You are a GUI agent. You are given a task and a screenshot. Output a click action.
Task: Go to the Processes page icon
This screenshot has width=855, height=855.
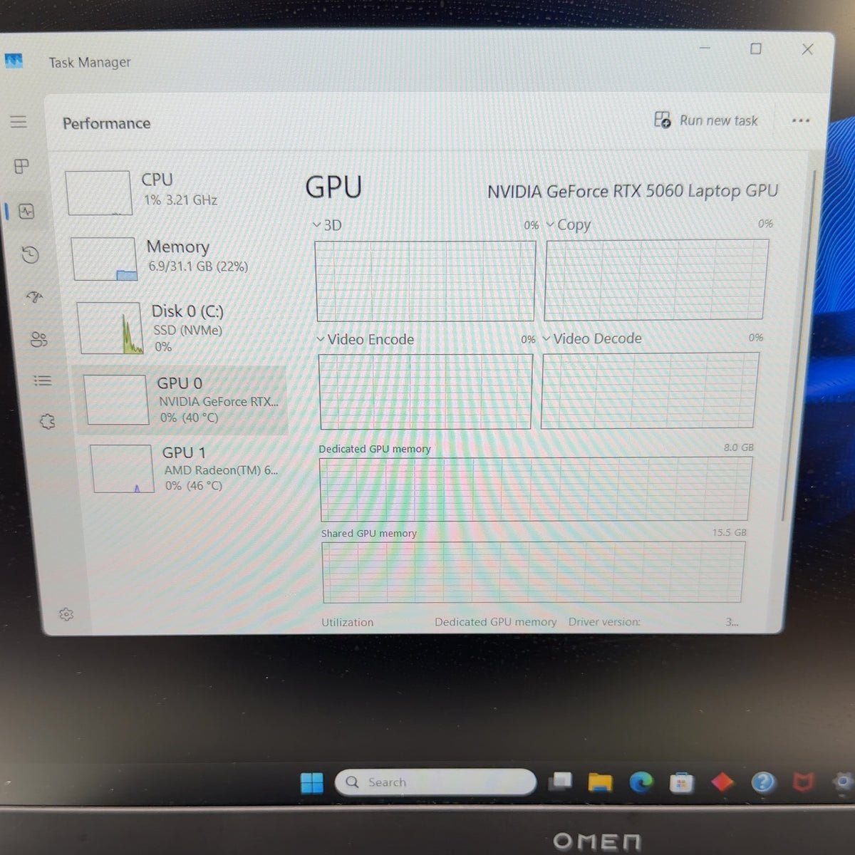(22, 166)
